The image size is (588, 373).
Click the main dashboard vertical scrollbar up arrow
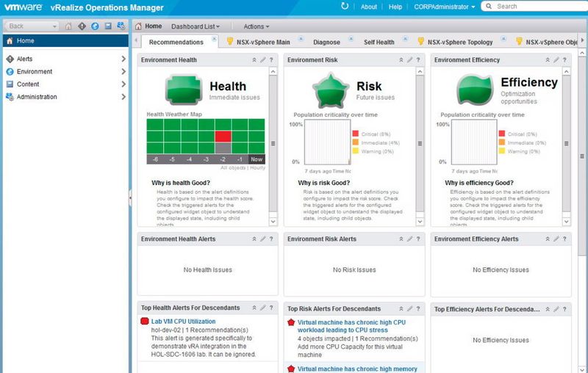tap(582, 53)
